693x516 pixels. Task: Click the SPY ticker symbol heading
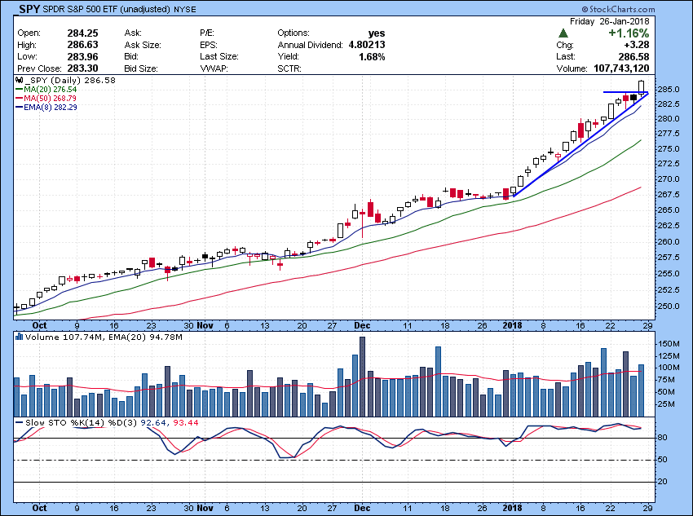[x=29, y=8]
